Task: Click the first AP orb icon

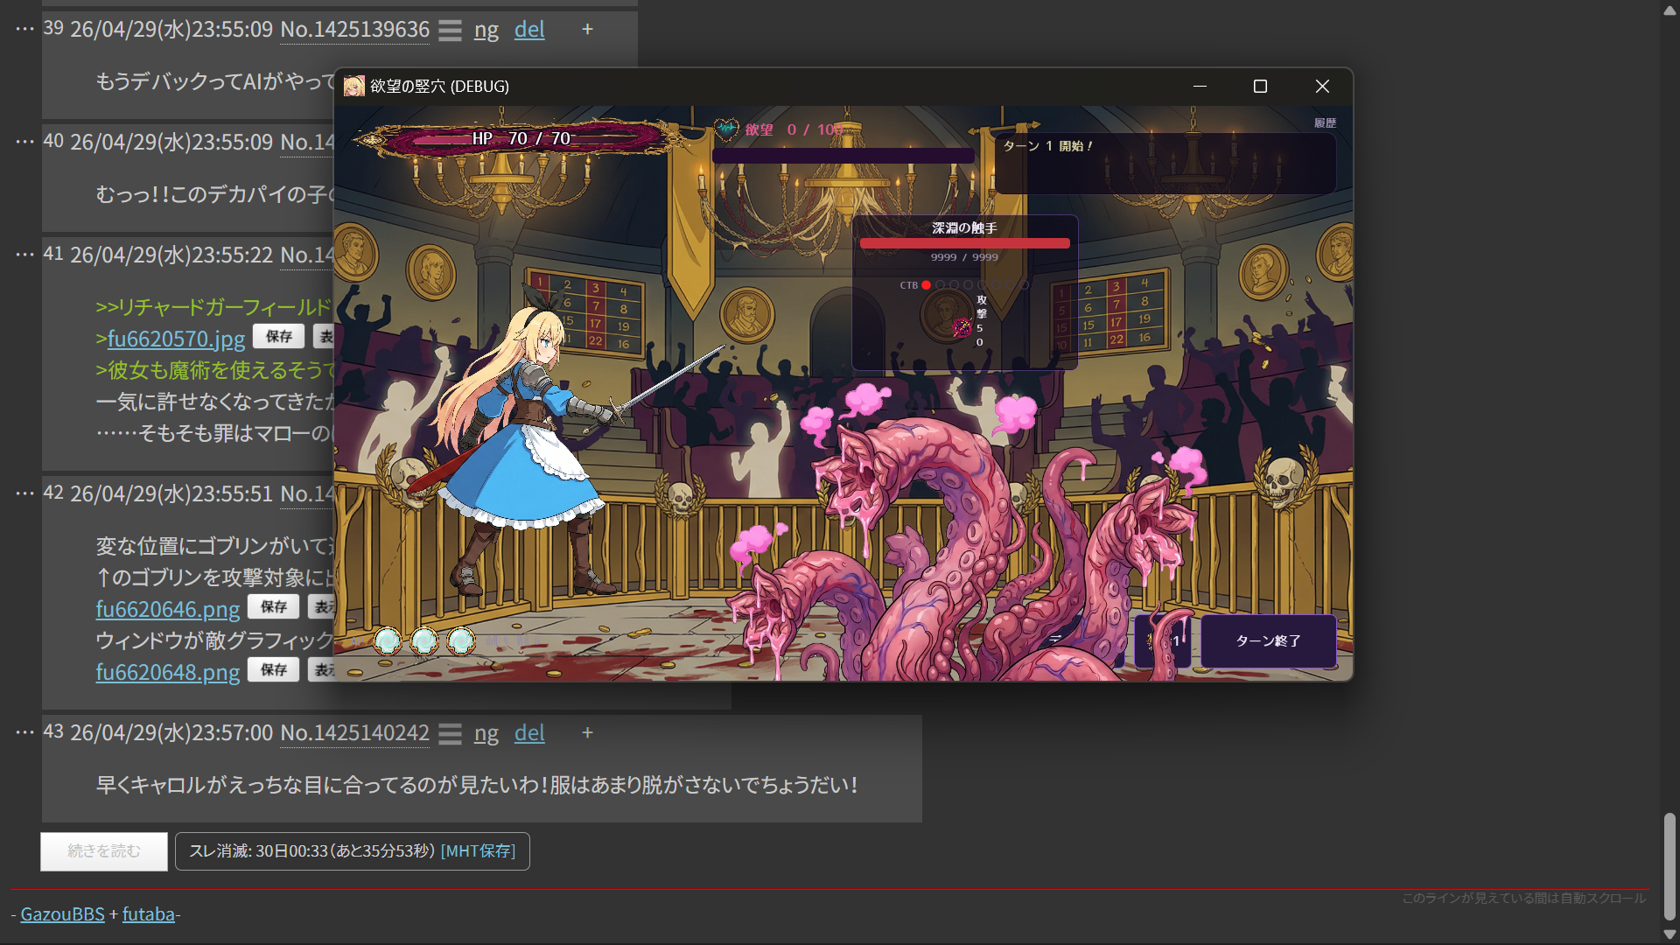Action: click(x=388, y=641)
